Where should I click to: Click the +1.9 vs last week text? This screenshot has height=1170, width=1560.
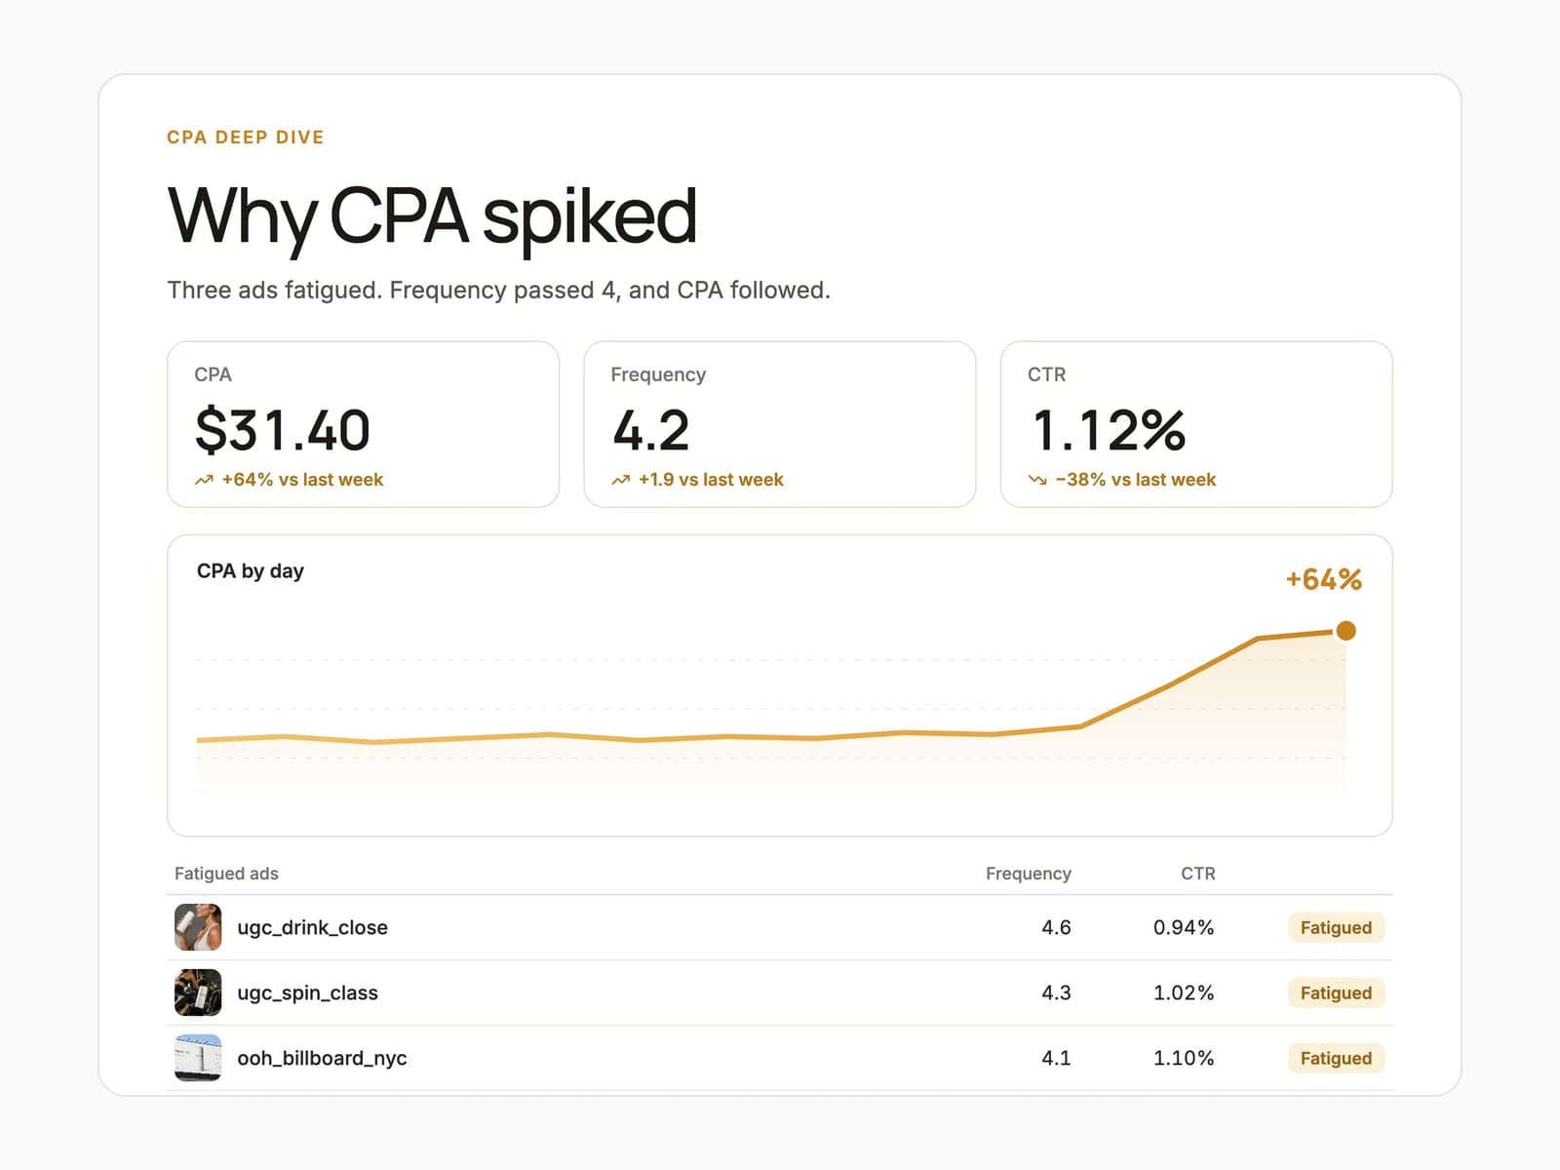711,480
